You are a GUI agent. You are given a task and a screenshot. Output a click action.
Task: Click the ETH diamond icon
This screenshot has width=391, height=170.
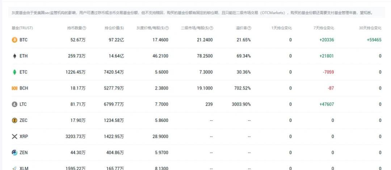tap(14, 56)
